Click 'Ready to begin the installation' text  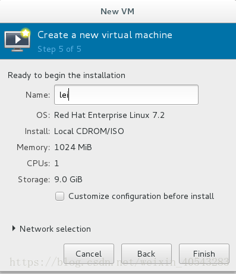[67, 76]
